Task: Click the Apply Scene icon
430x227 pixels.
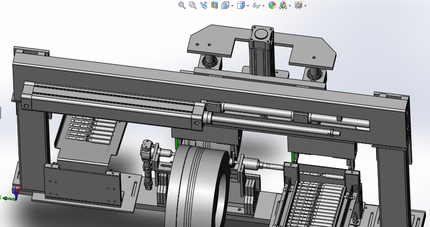Action: (283, 5)
